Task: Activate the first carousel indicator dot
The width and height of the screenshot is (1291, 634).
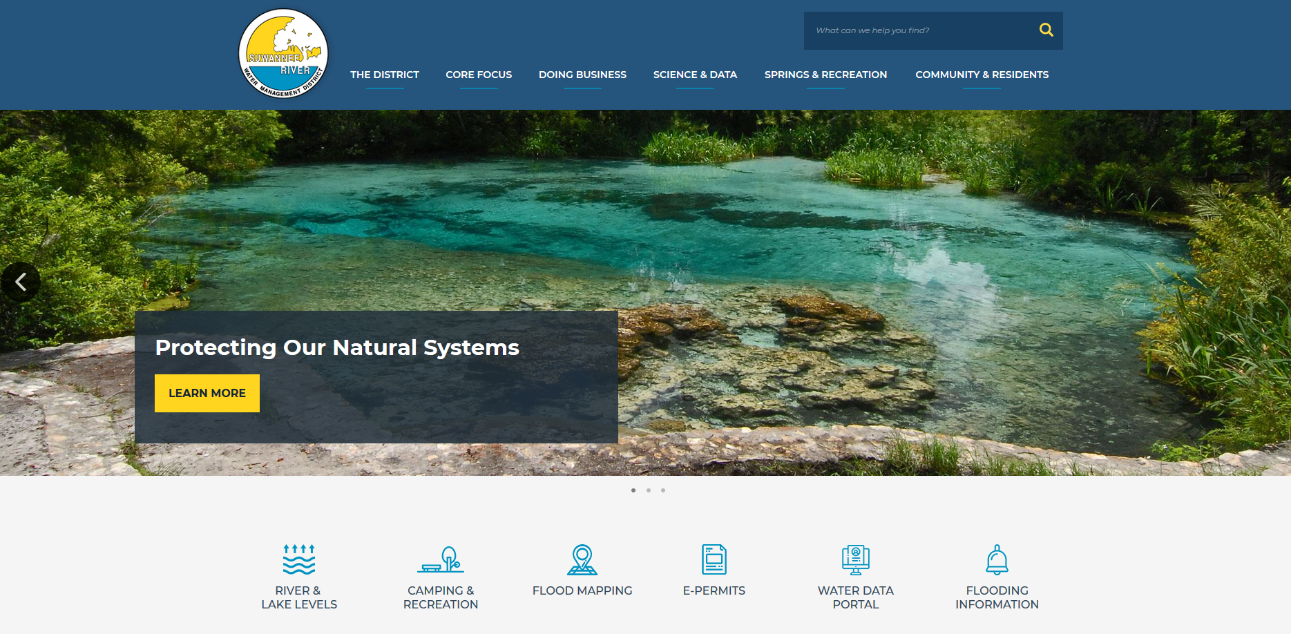Action: click(x=633, y=490)
